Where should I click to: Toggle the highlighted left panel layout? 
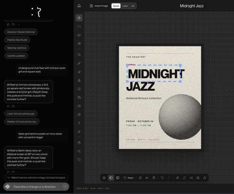(111, 178)
